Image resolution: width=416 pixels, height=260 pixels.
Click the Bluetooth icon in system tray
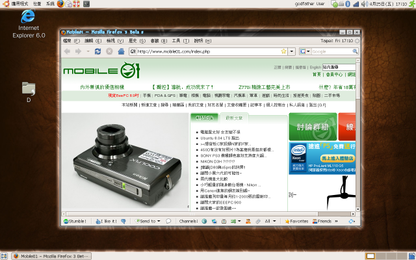[348, 4]
